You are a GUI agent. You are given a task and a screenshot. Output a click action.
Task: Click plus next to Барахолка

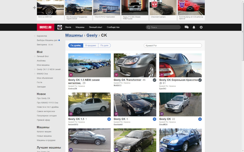click(x=35, y=36)
